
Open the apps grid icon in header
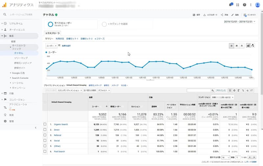click(237, 5)
